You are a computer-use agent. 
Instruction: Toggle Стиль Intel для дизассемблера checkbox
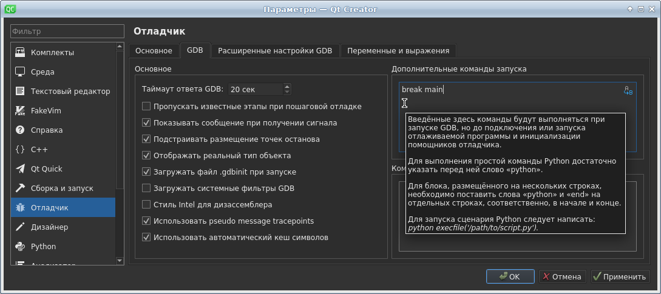146,204
